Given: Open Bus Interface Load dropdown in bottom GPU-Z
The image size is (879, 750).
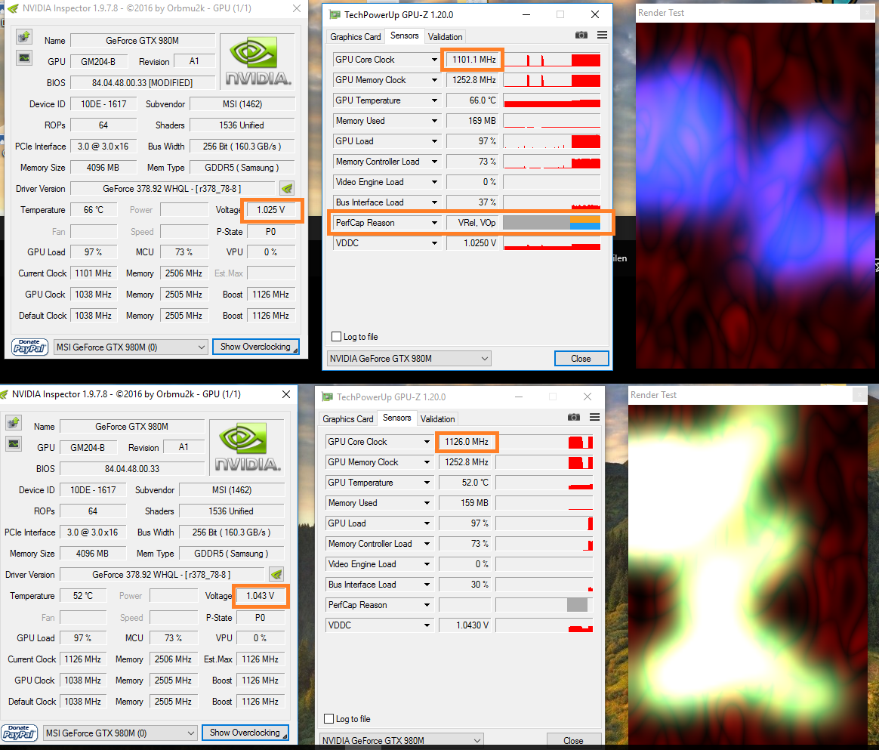Looking at the screenshot, I should [427, 585].
